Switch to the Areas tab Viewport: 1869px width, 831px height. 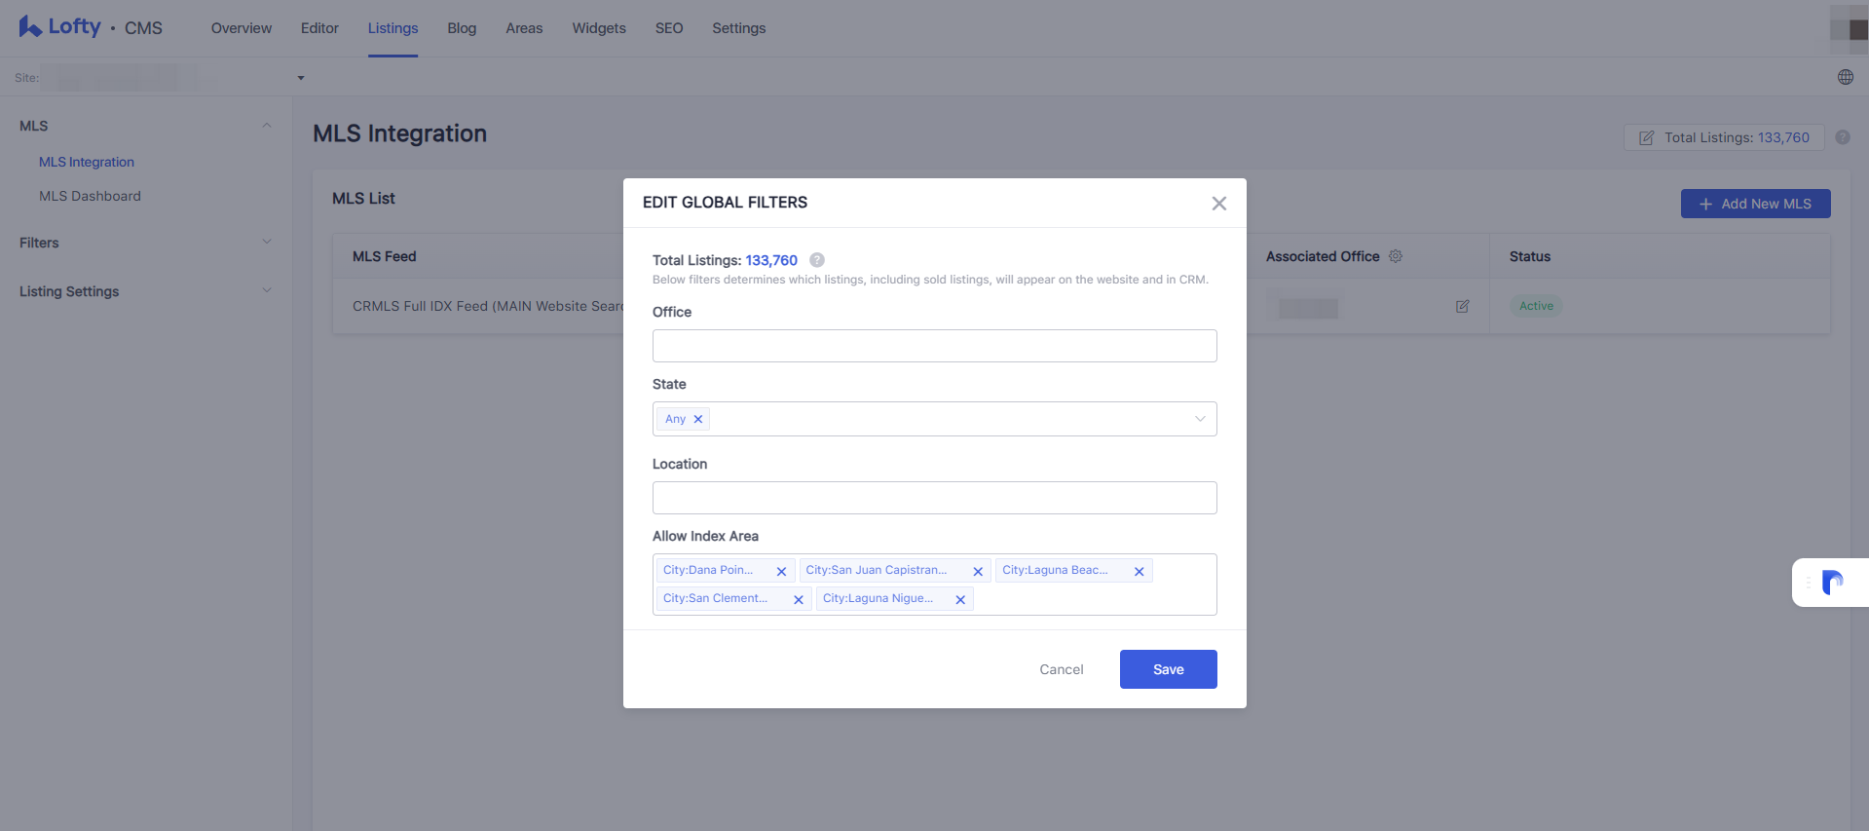(x=524, y=28)
